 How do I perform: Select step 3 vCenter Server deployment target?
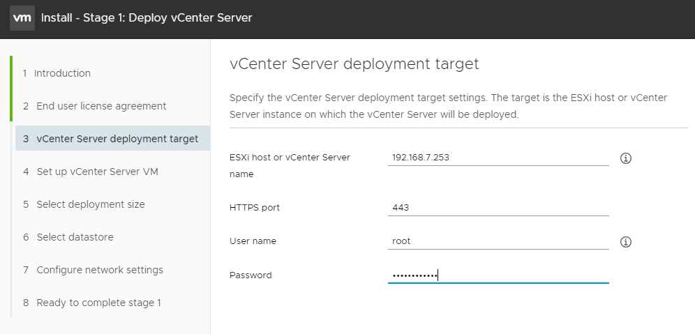[x=112, y=139]
